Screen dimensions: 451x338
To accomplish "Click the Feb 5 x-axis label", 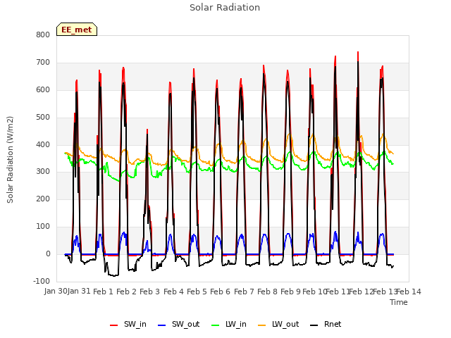I will (197, 292).
